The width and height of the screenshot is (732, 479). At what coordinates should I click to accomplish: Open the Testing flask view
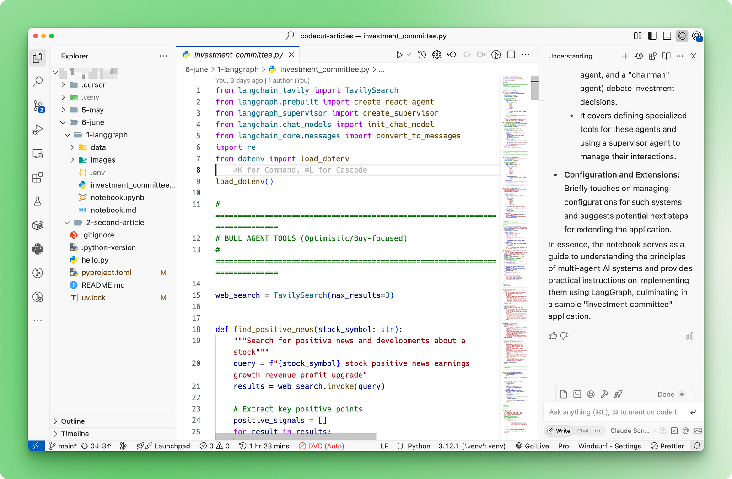click(x=38, y=201)
